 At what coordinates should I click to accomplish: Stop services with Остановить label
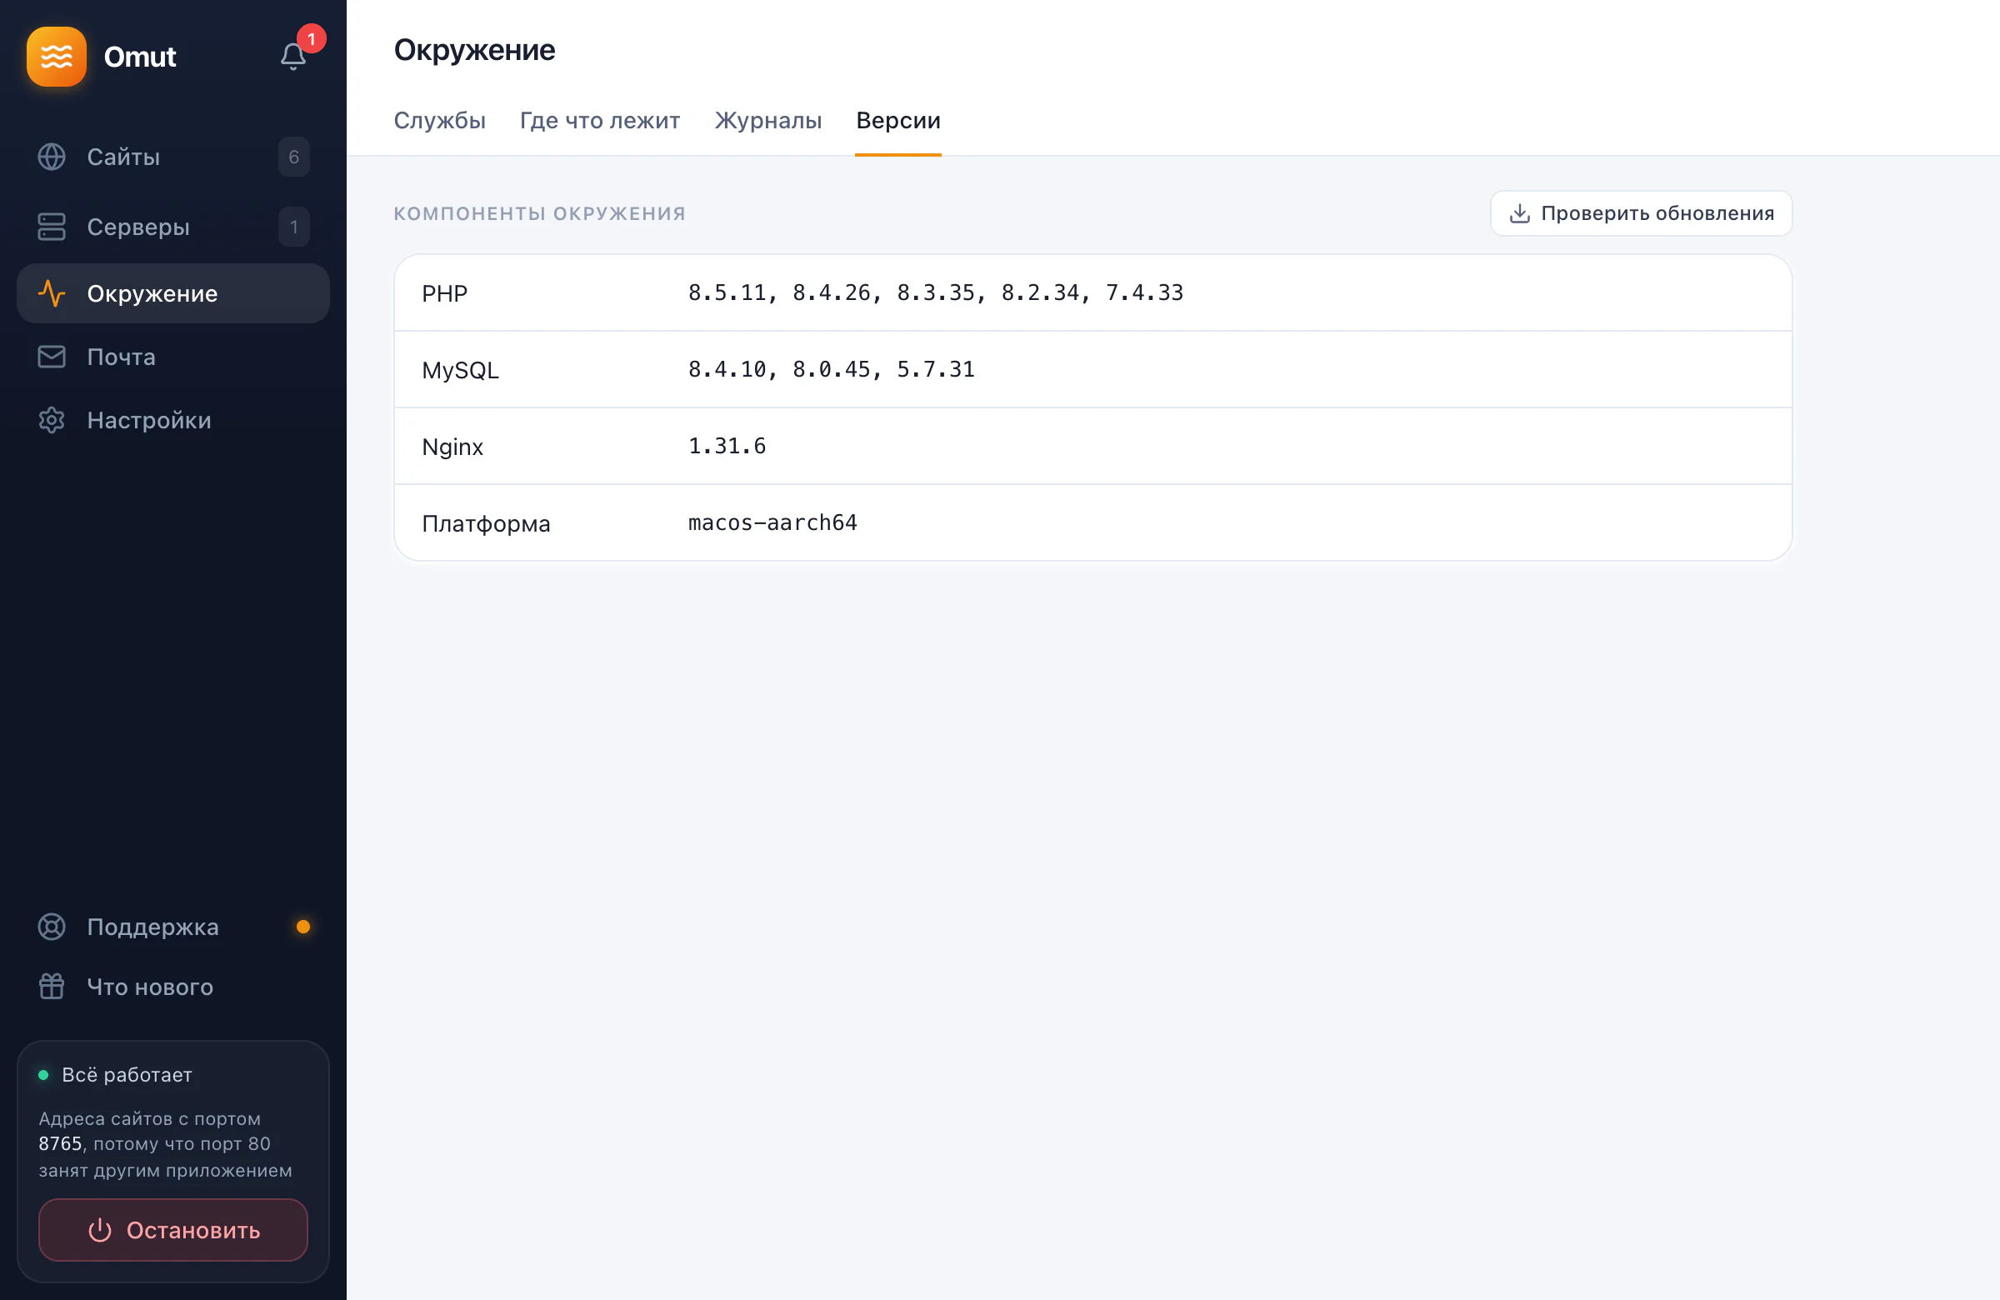pyautogui.click(x=193, y=1230)
